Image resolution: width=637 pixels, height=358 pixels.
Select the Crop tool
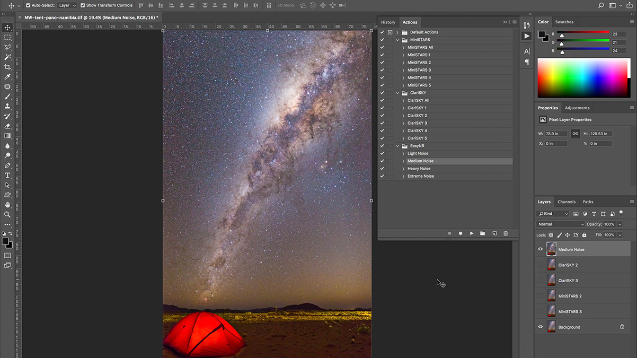click(7, 67)
